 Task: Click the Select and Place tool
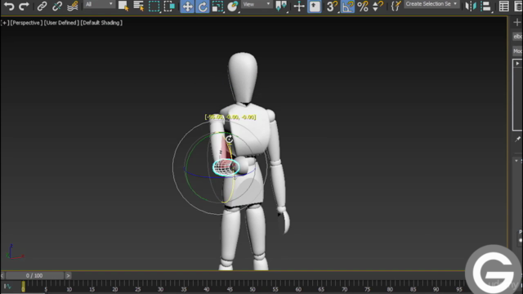coord(232,7)
